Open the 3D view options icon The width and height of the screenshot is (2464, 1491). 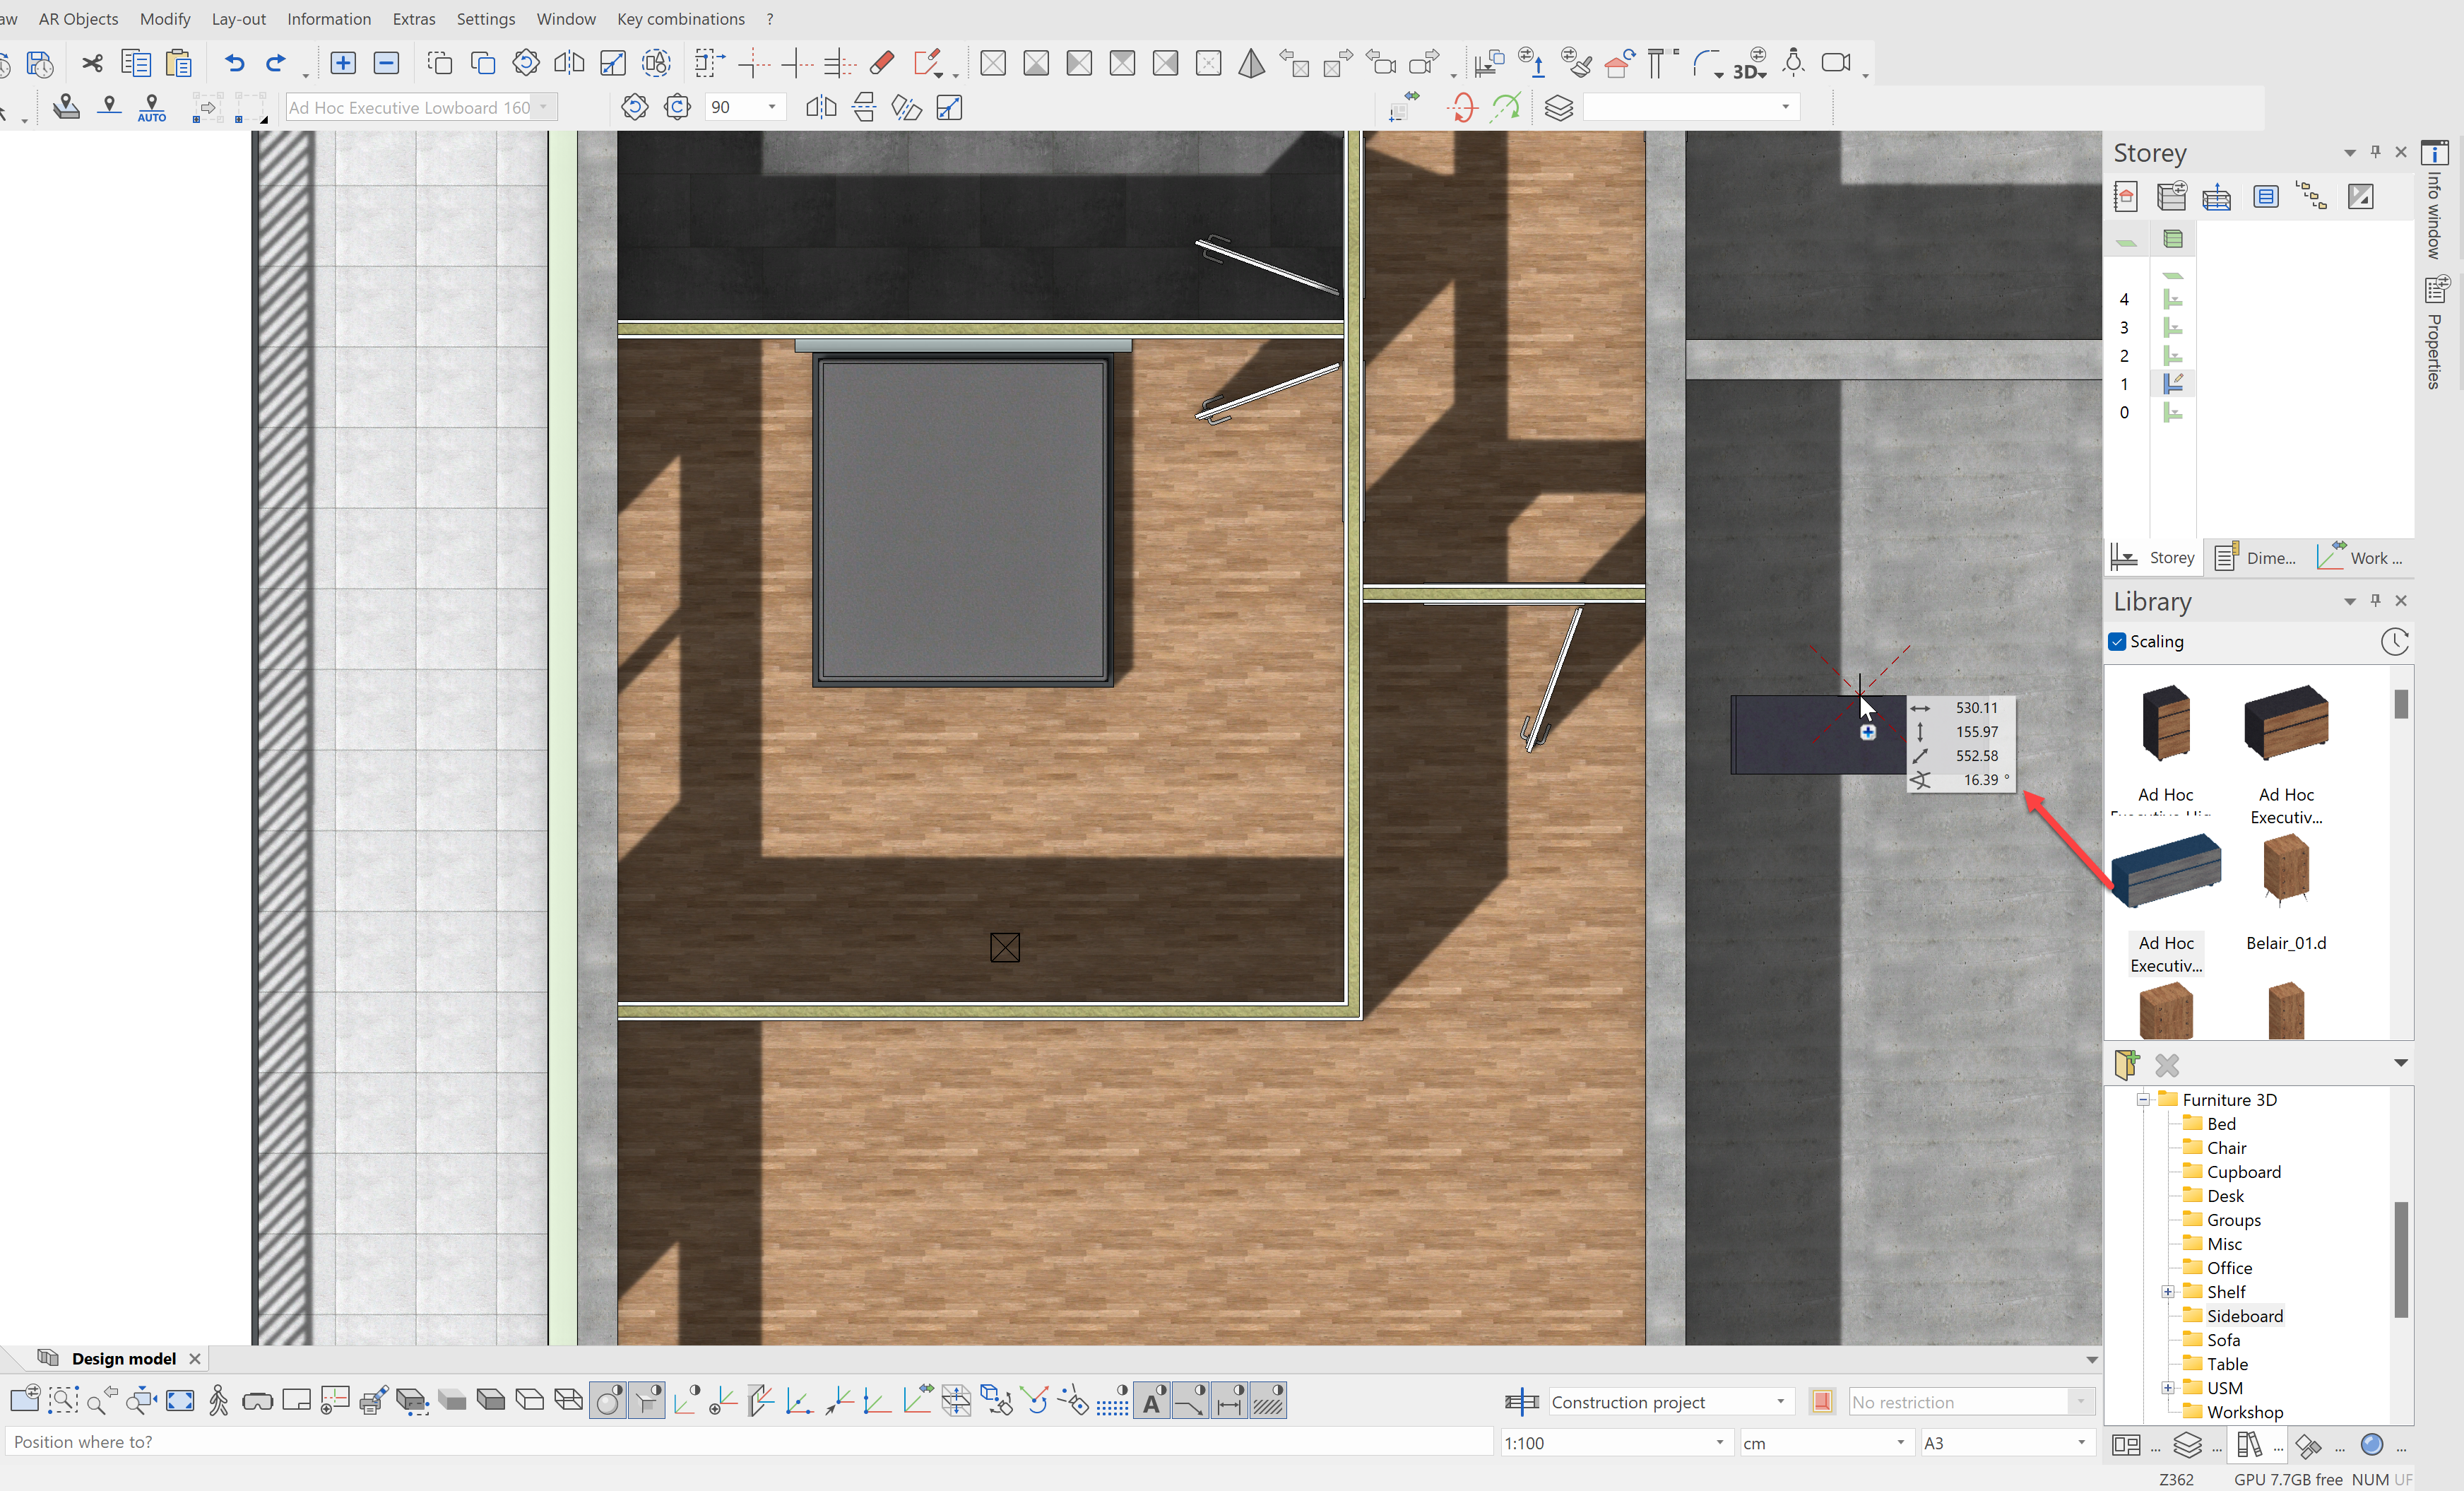pyautogui.click(x=1750, y=64)
